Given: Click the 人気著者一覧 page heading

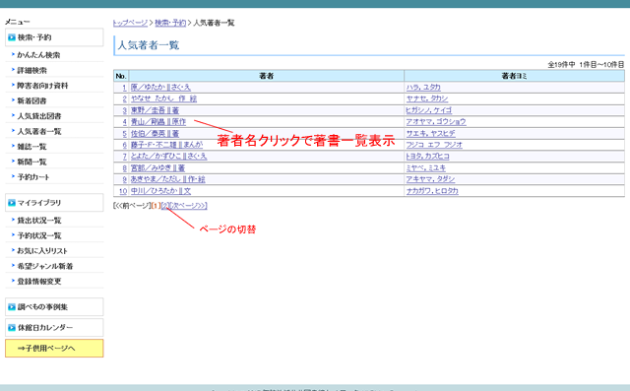Looking at the screenshot, I should [x=149, y=45].
